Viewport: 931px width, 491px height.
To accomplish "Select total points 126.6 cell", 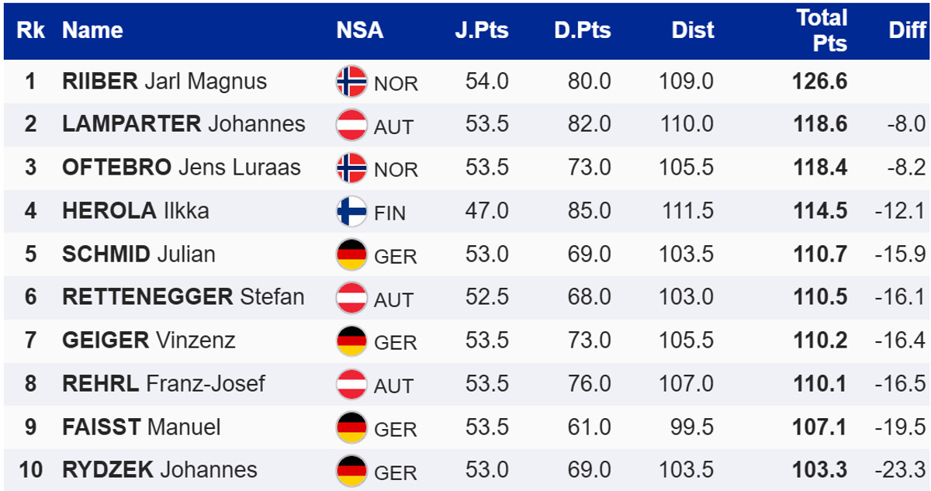I will click(820, 81).
